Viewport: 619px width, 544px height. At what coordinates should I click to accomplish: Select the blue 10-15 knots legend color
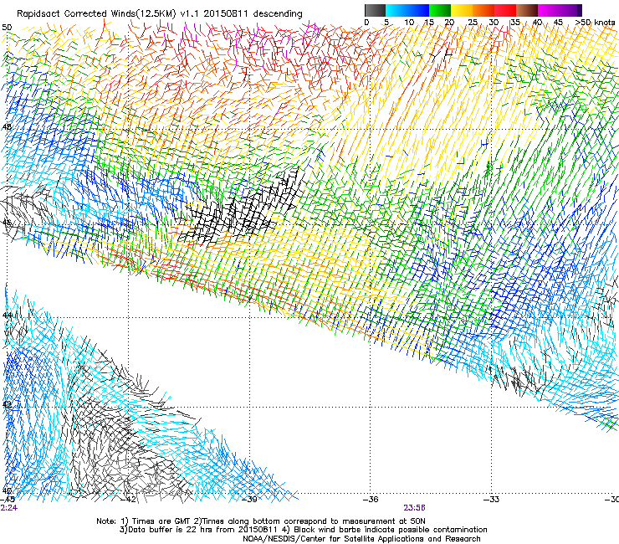(418, 10)
